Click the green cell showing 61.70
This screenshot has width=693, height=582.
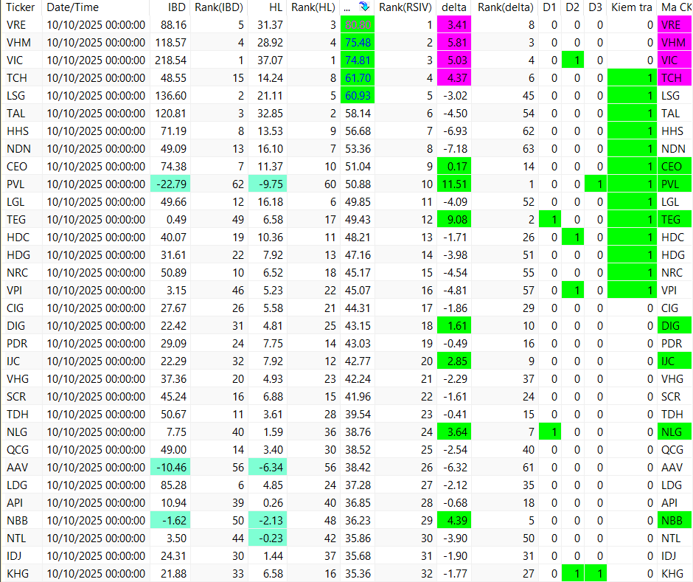click(358, 78)
